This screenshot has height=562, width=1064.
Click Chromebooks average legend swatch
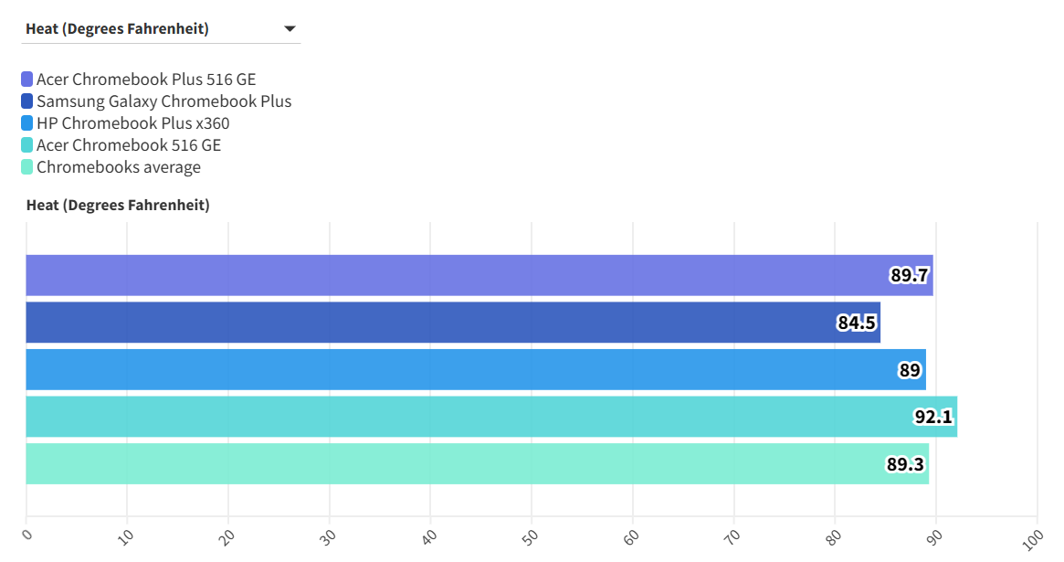[x=27, y=167]
